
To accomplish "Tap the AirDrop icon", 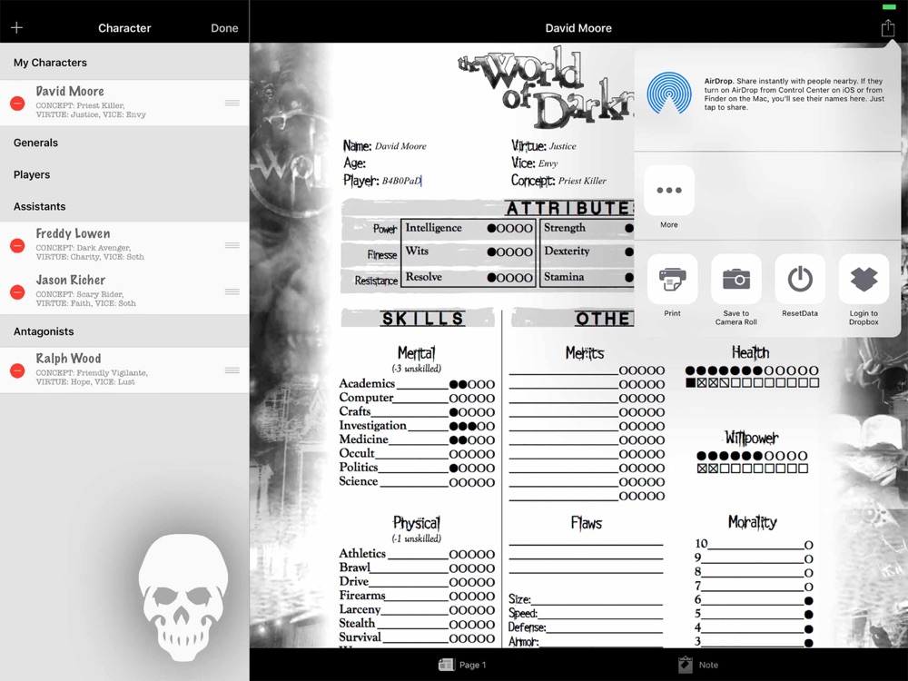I will click(669, 94).
